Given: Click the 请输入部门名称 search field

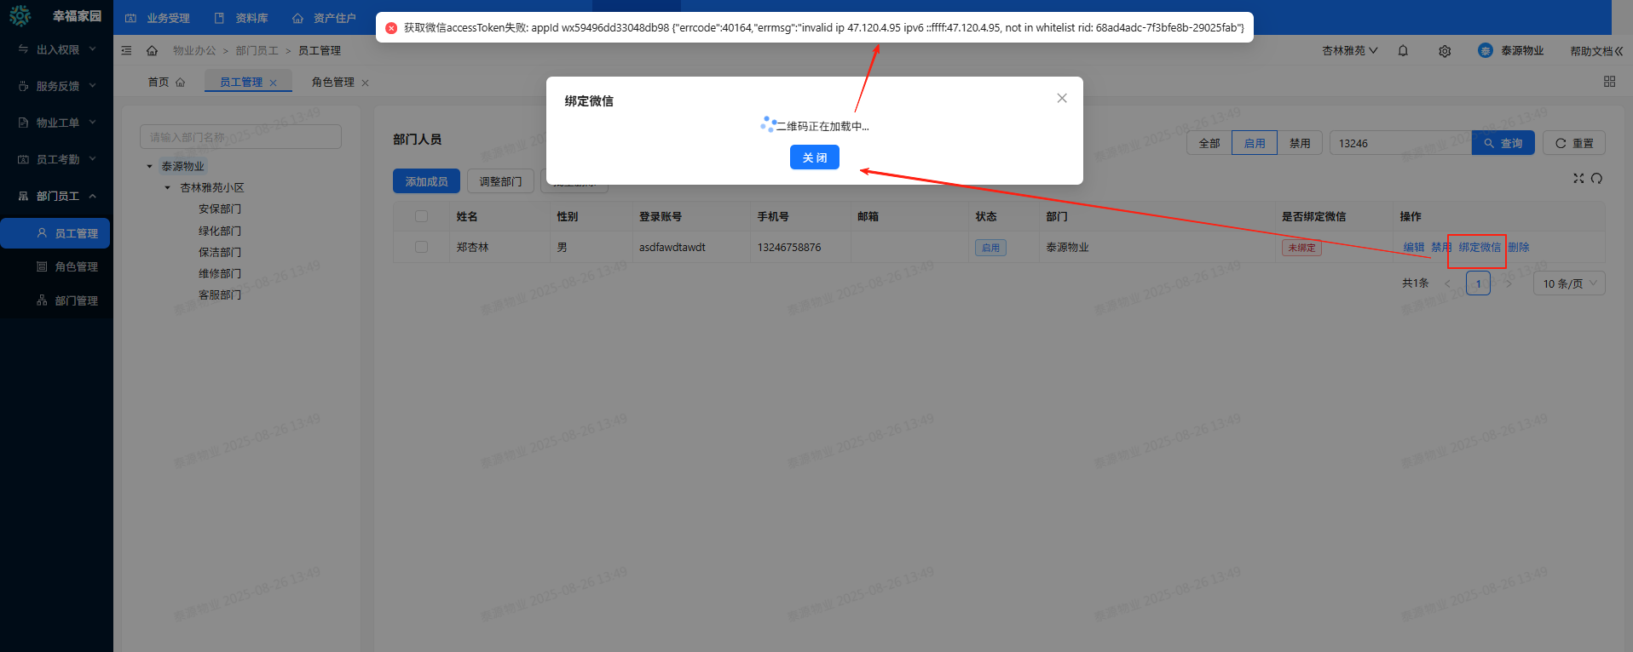Looking at the screenshot, I should [240, 137].
